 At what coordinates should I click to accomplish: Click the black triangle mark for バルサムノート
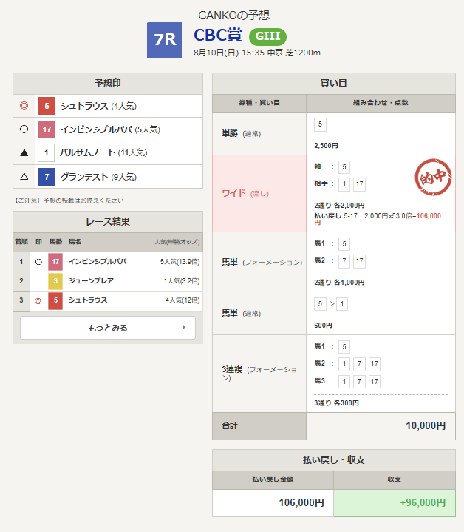pos(24,153)
